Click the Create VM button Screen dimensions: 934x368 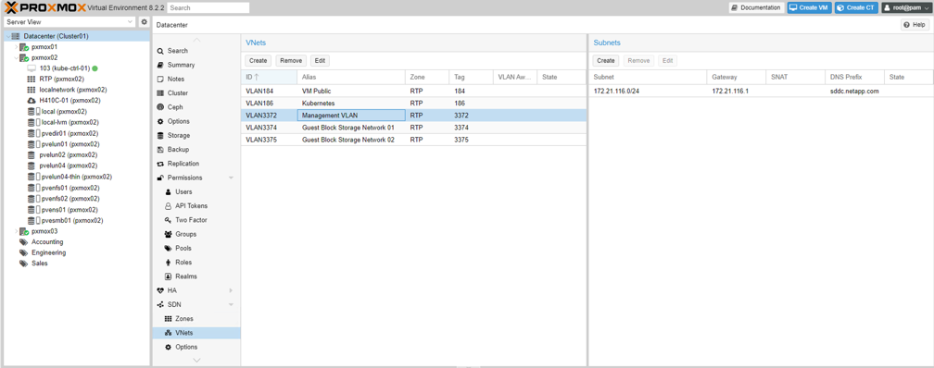pyautogui.click(x=810, y=7)
